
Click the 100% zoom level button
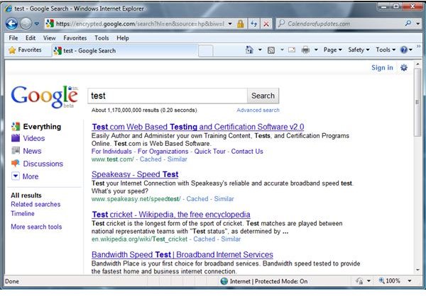tap(390, 281)
